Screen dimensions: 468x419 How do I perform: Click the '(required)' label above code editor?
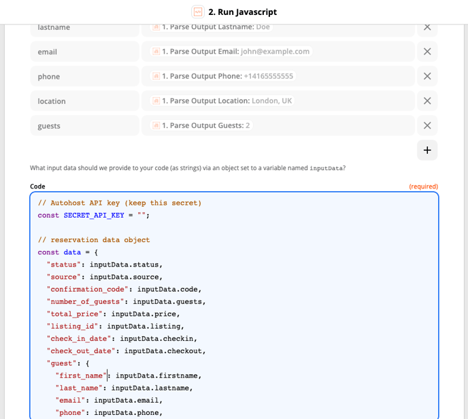point(423,186)
